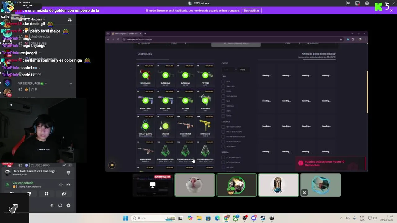The width and height of the screenshot is (397, 223).
Task: Check the Nuevo de fábrica exterior filter
Action: [x=223, y=127]
